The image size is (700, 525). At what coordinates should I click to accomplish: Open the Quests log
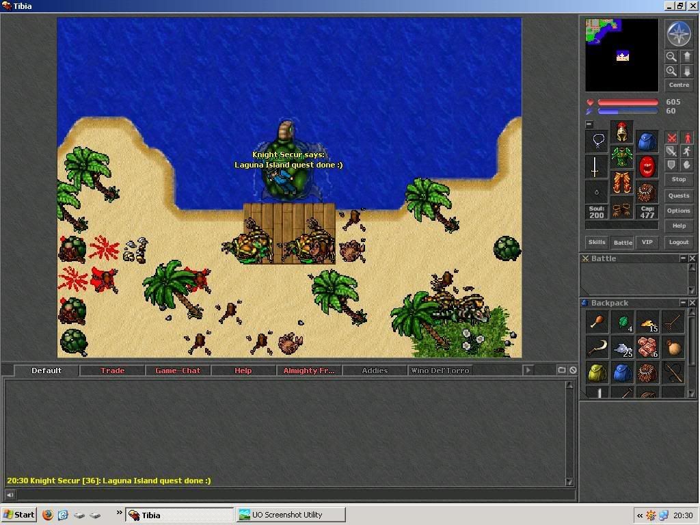[679, 195]
